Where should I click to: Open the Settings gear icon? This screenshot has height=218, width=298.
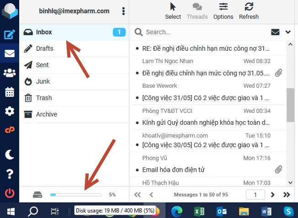pos(10,111)
